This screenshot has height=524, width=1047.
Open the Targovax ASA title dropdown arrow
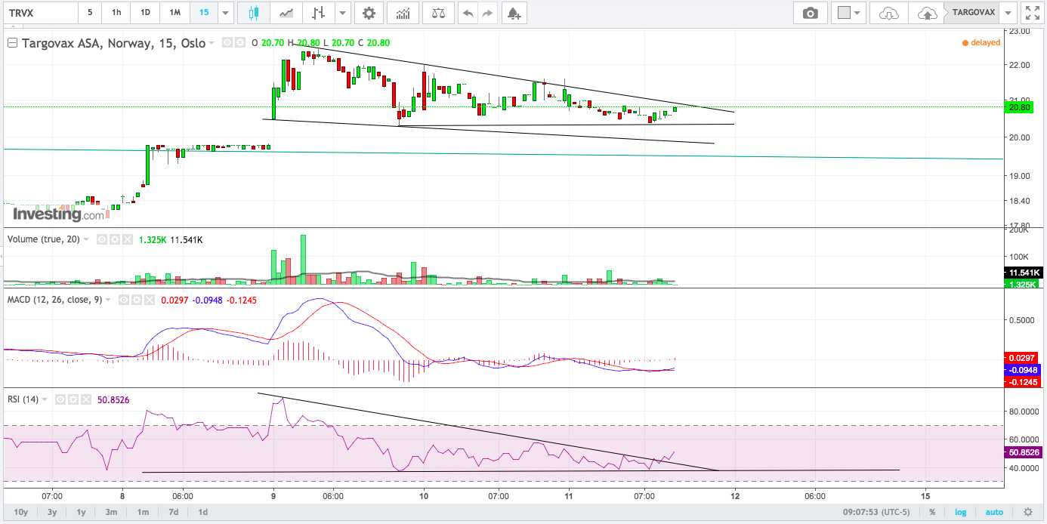[x=212, y=43]
